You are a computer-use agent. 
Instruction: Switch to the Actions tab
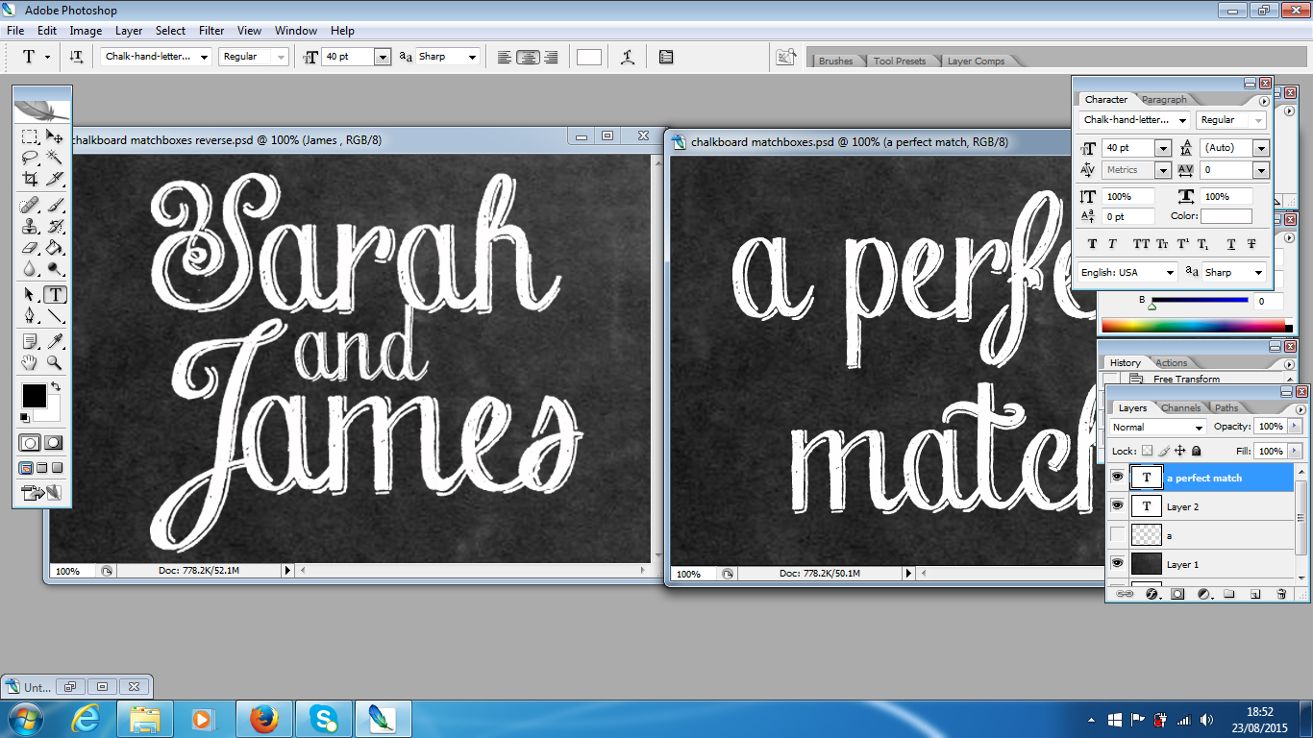point(1171,363)
